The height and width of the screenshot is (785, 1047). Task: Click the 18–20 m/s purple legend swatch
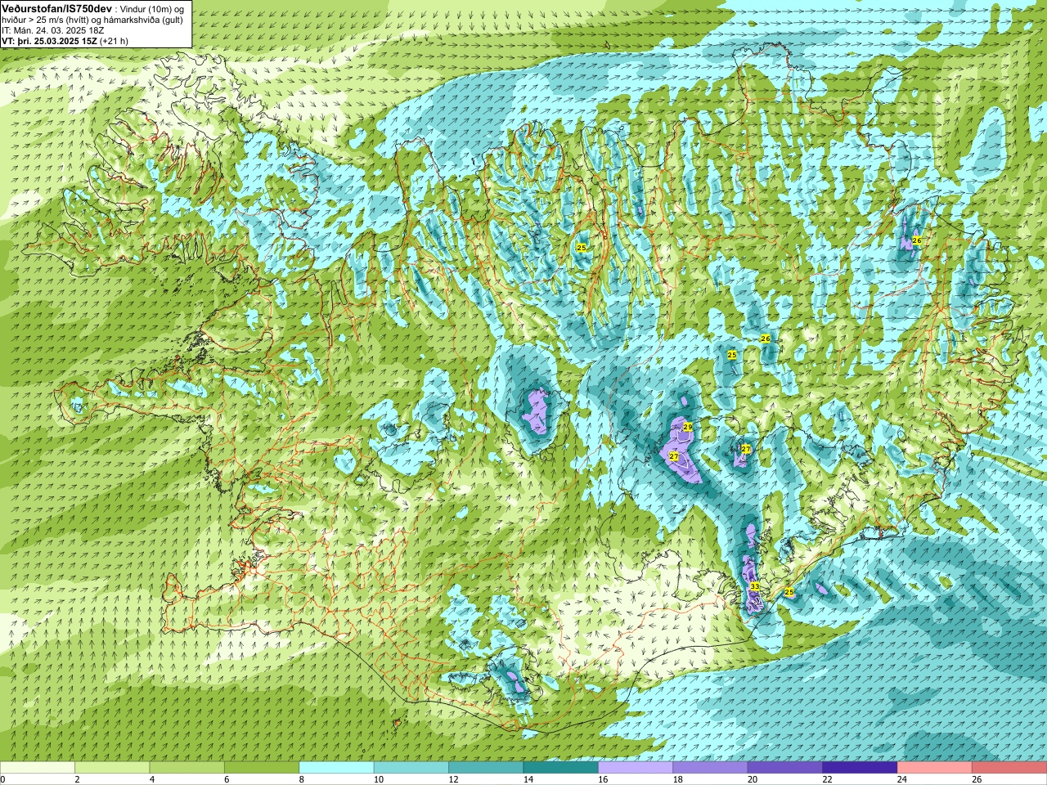click(711, 768)
